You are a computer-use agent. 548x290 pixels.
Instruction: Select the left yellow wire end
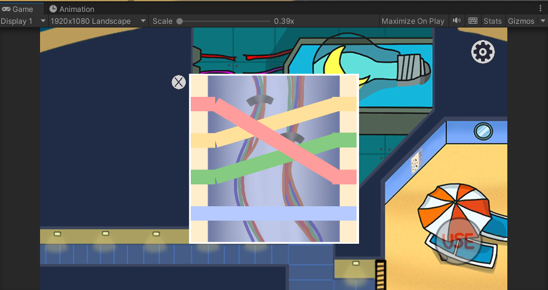203,140
